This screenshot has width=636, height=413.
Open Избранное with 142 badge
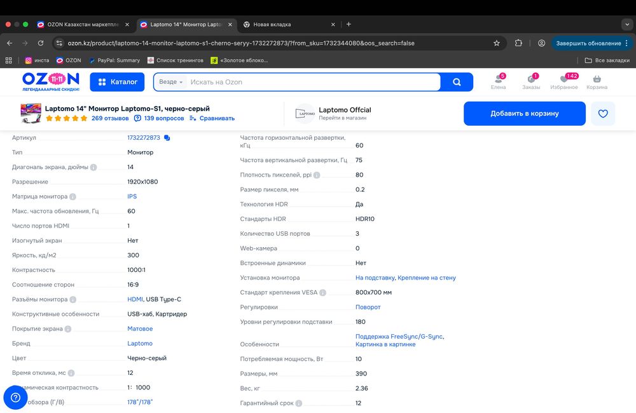564,81
